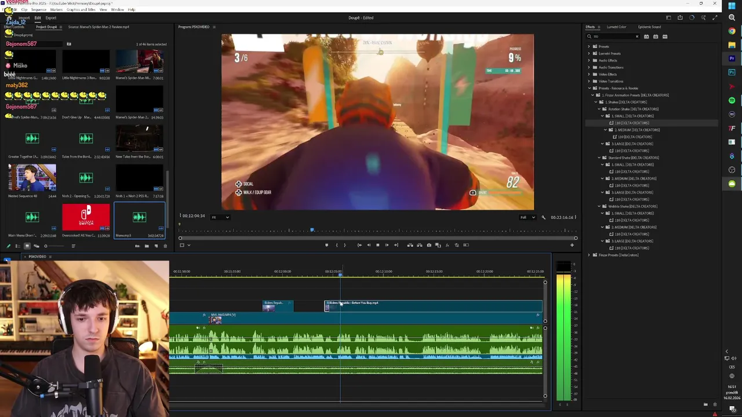Viewport: 742px width, 417px height.
Task: Open the Graphics and Titles menu
Action: pyautogui.click(x=81, y=10)
